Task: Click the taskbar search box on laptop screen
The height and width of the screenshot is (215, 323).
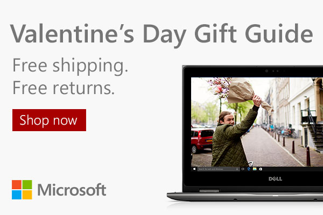Action: pos(219,169)
